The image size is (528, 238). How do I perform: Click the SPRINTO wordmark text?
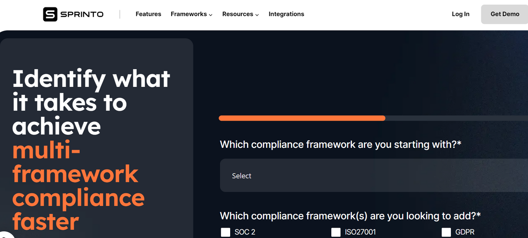click(x=82, y=14)
